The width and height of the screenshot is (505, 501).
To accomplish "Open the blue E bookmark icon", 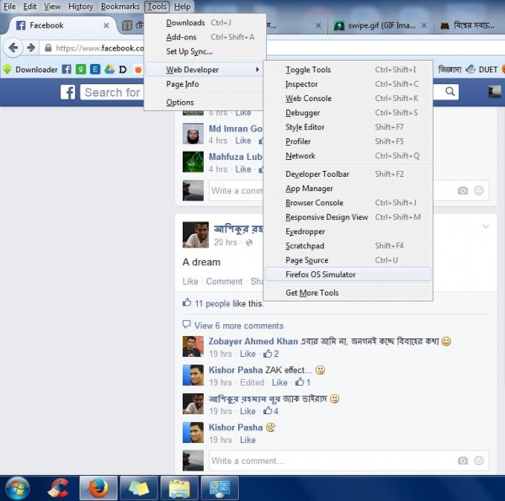I will coord(95,69).
